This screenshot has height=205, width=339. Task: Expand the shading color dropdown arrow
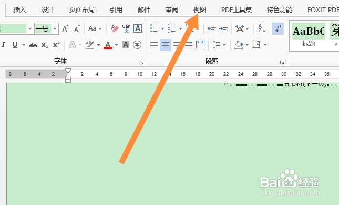pyautogui.click(x=247, y=45)
